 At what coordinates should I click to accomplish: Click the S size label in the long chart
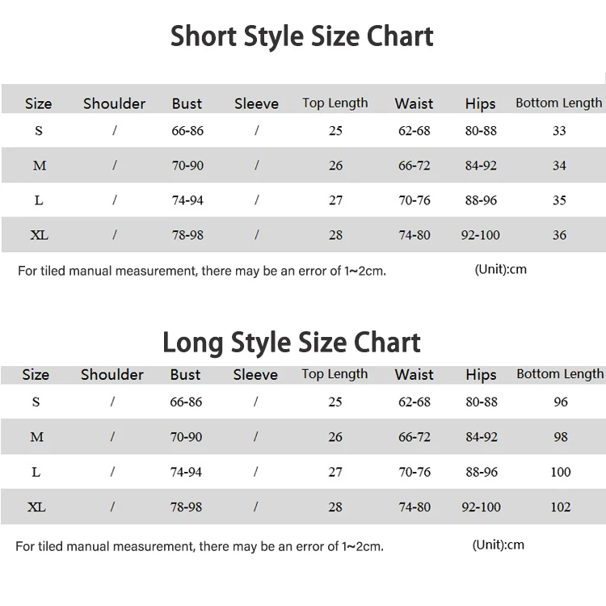[36, 402]
